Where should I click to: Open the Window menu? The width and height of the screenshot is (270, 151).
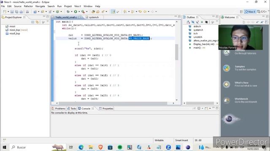88,6
